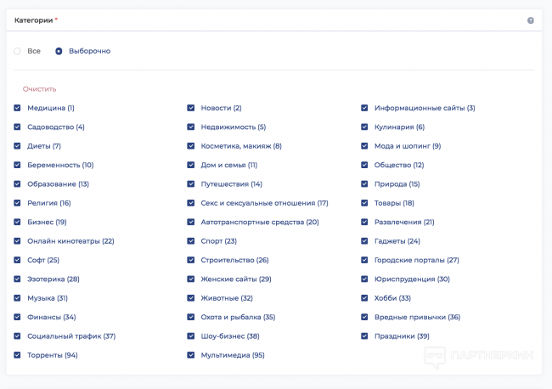Uncheck the "Строительство (26)" checkbox
The height and width of the screenshot is (389, 552).
point(191,260)
